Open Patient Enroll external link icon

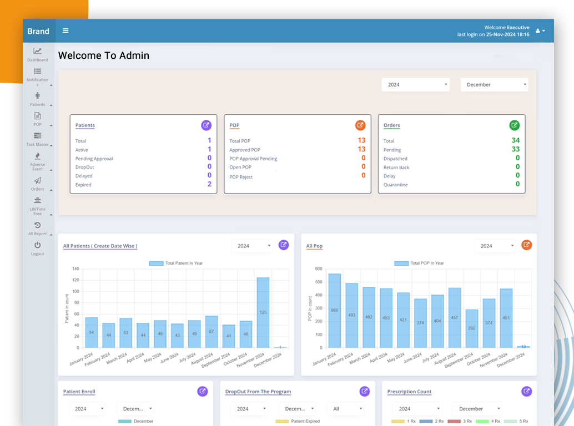[203, 391]
